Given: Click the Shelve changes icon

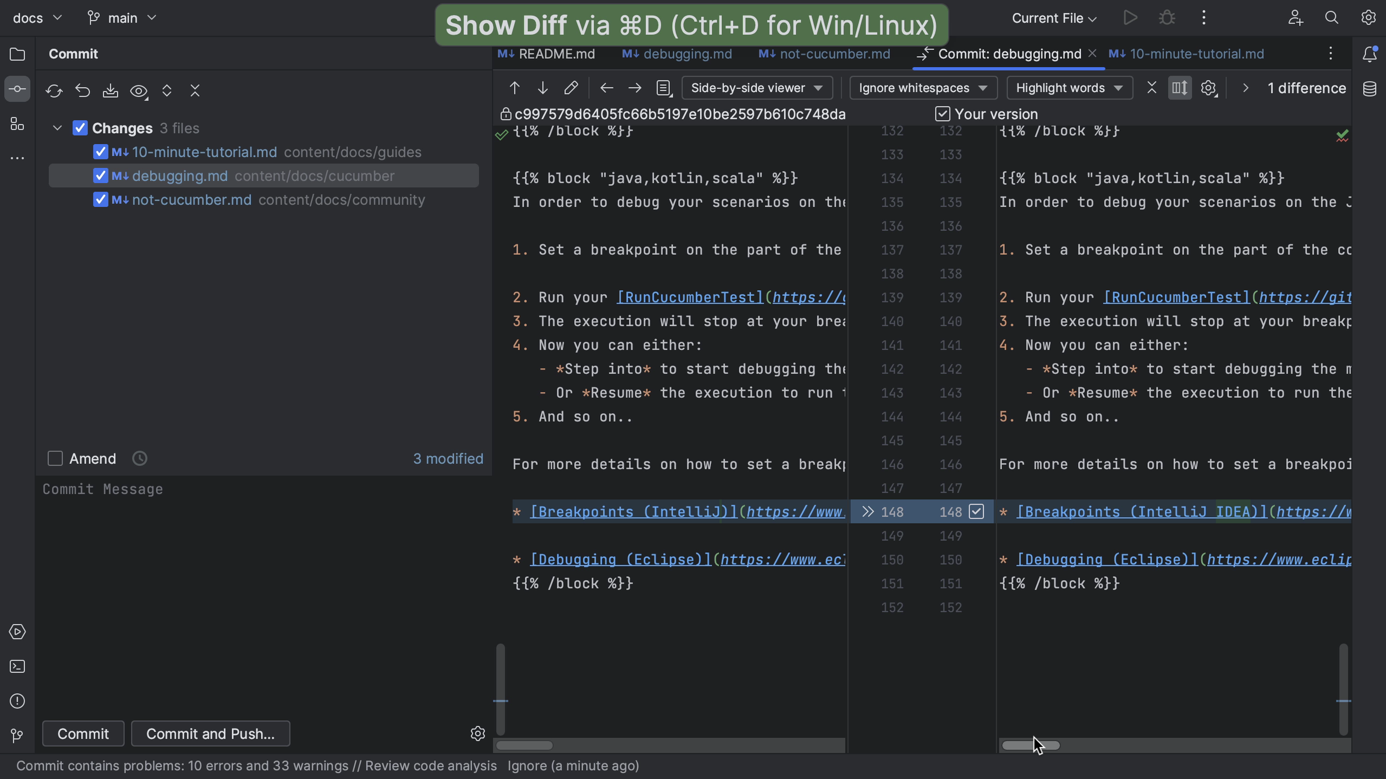Looking at the screenshot, I should coord(111,90).
